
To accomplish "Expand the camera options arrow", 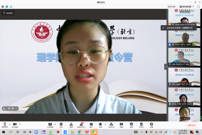I will 20,124.
